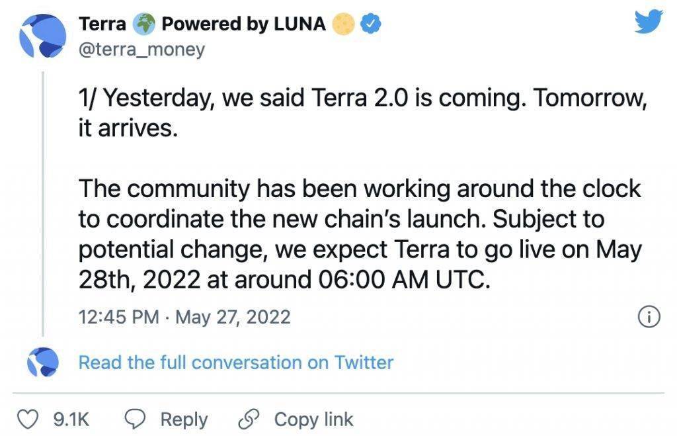Click the tweet timestamp 12:45 PM

pos(120,317)
